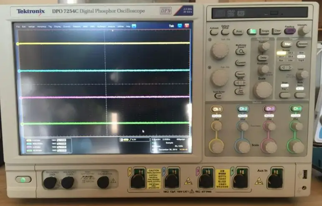Click the large horizontal Scale knob
Image resolution: width=322 pixels, height=206 pixels.
click(x=263, y=90)
